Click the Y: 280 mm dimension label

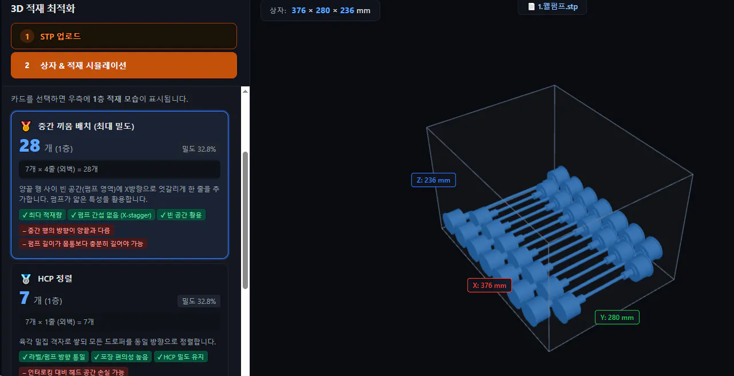tap(617, 317)
